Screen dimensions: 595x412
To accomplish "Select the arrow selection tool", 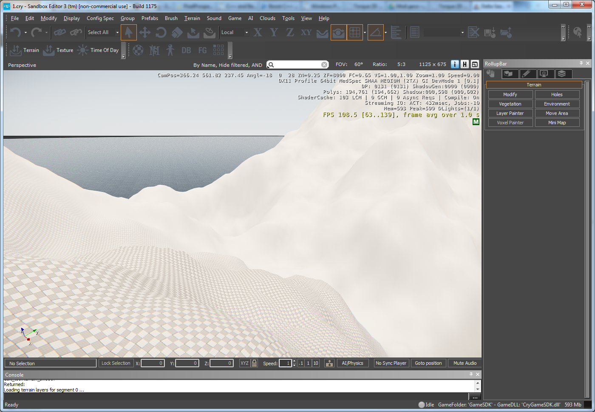I will 129,32.
